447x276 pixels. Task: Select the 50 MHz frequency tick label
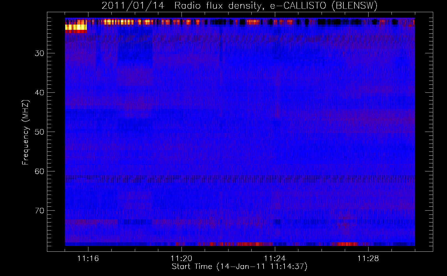click(x=40, y=132)
